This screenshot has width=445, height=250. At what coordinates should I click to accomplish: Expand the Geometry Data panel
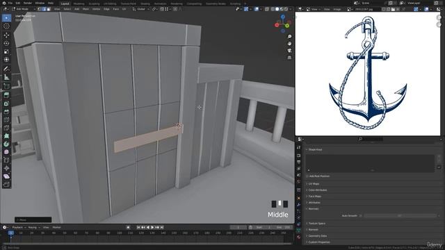pos(317,236)
